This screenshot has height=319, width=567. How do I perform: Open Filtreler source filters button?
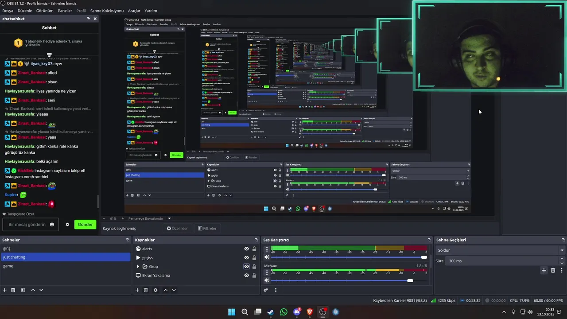click(x=207, y=229)
